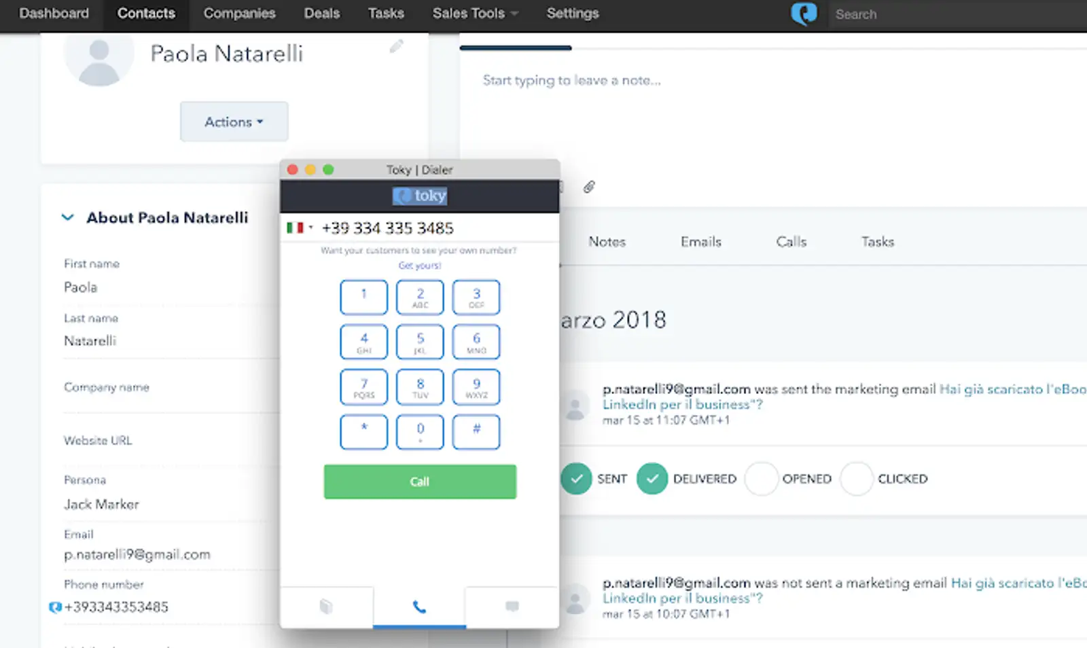Image resolution: width=1087 pixels, height=648 pixels.
Task: Click the Persona value Jack Marker
Action: point(101,505)
